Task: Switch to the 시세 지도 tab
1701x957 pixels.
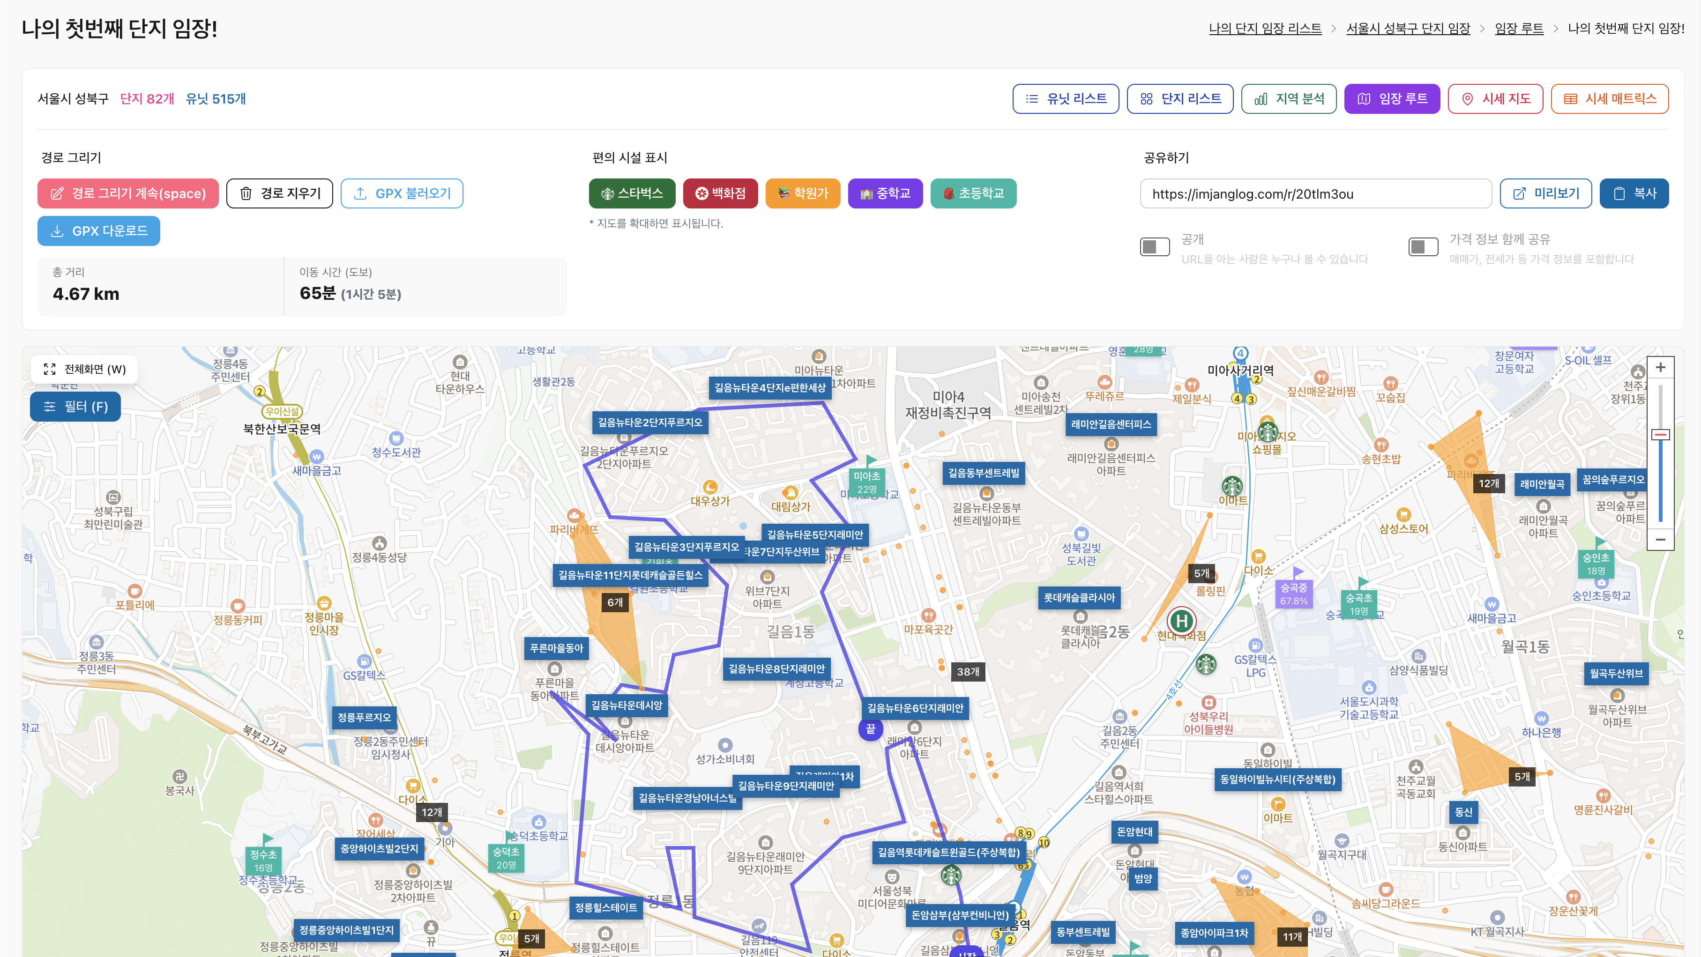Action: tap(1495, 99)
